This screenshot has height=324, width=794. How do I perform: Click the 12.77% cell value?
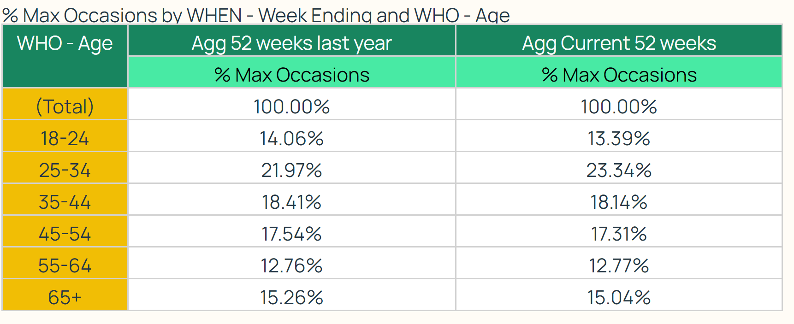coord(619,265)
